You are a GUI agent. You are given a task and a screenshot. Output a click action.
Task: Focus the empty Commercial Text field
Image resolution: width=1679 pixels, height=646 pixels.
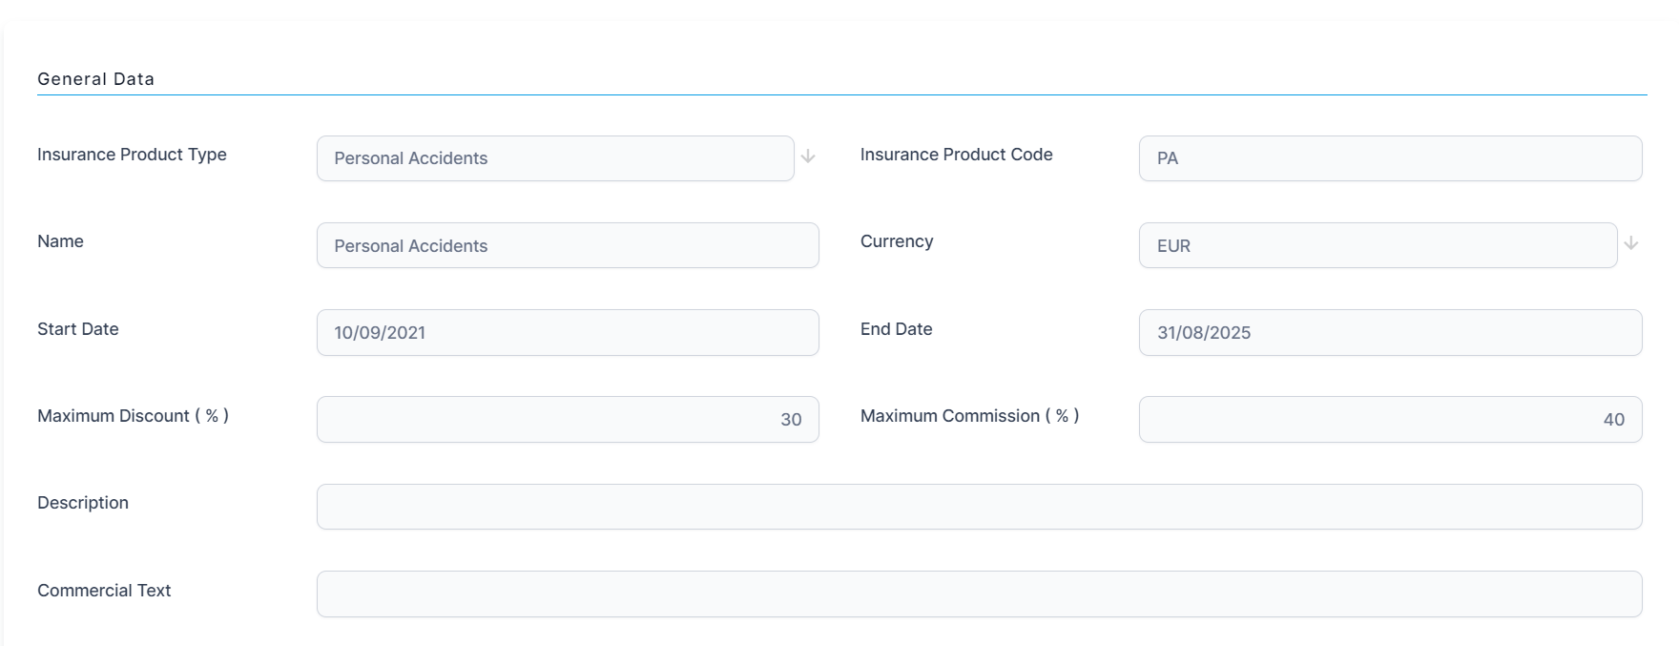pos(979,594)
